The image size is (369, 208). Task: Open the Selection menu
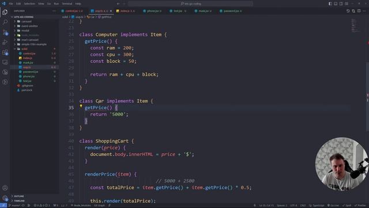(x=29, y=4)
